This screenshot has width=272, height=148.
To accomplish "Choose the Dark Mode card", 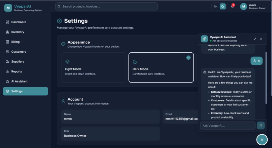I will [161, 67].
